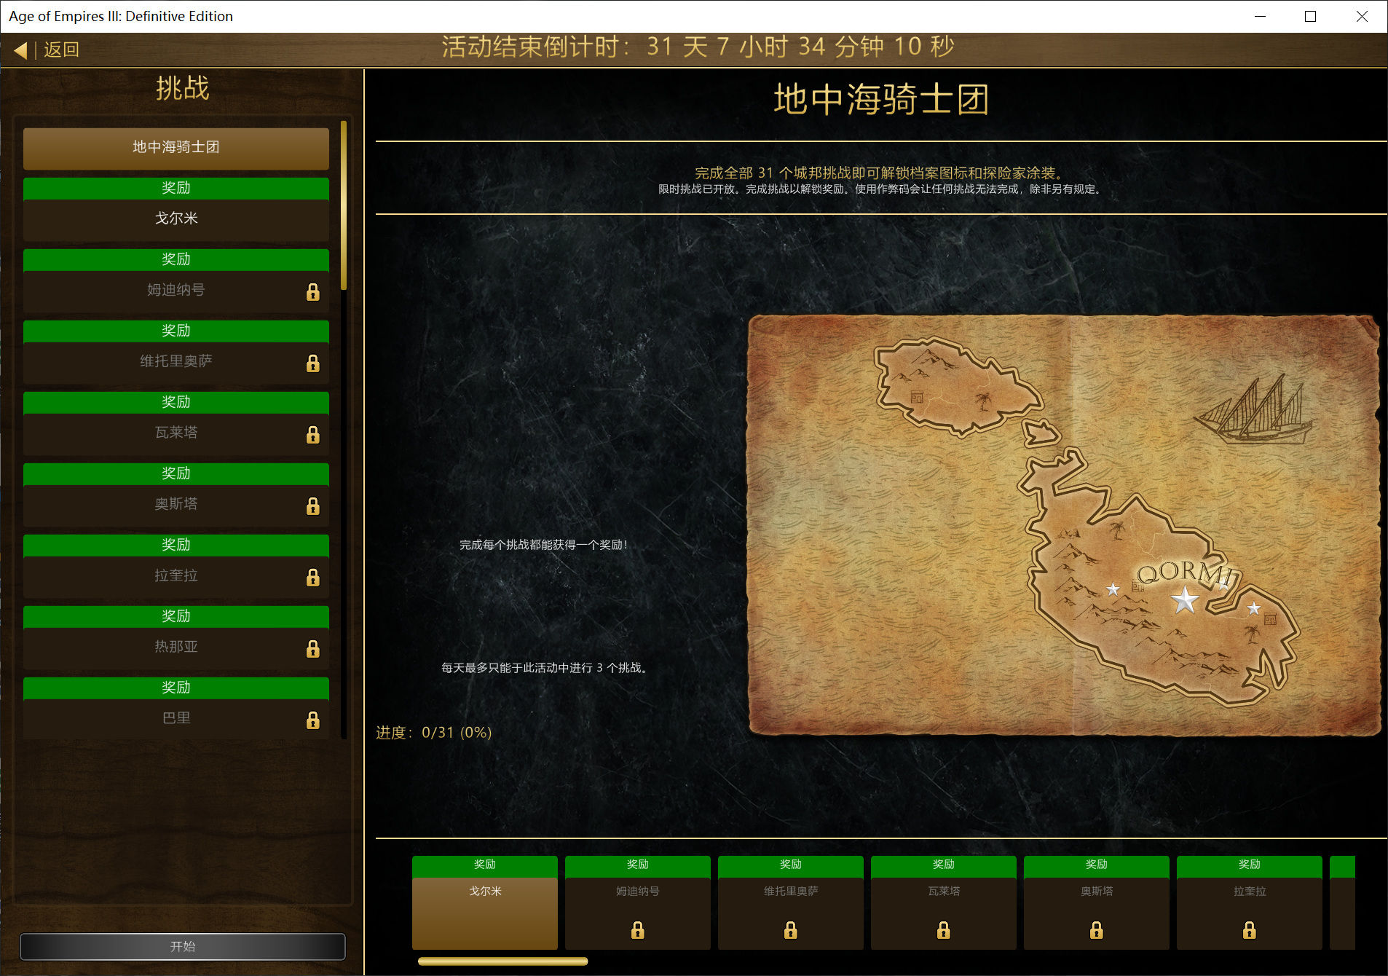This screenshot has height=976, width=1388.
Task: Select the 戈尔米 challenge in the left list
Action: [x=176, y=219]
